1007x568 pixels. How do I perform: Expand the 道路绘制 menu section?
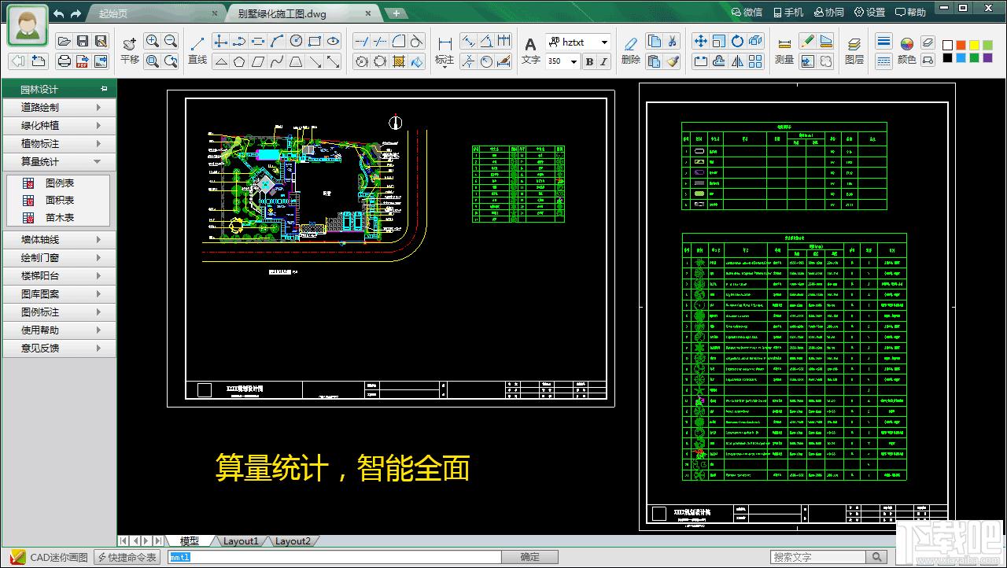(x=59, y=107)
